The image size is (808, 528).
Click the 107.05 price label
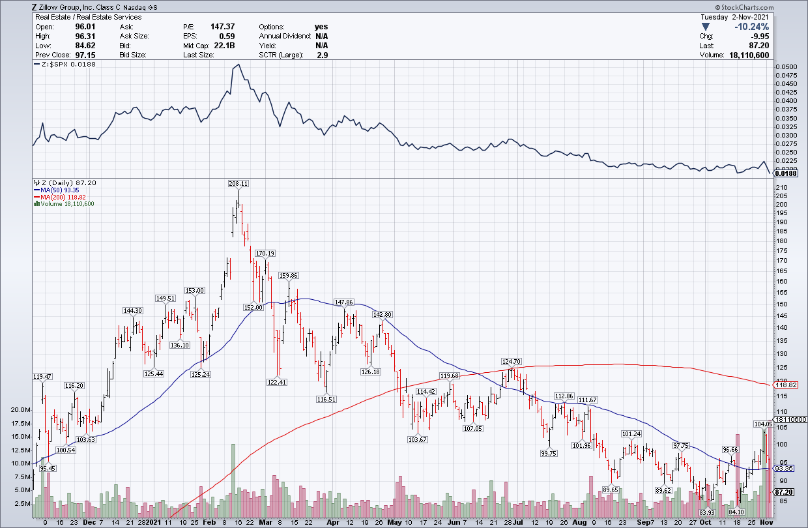472,428
